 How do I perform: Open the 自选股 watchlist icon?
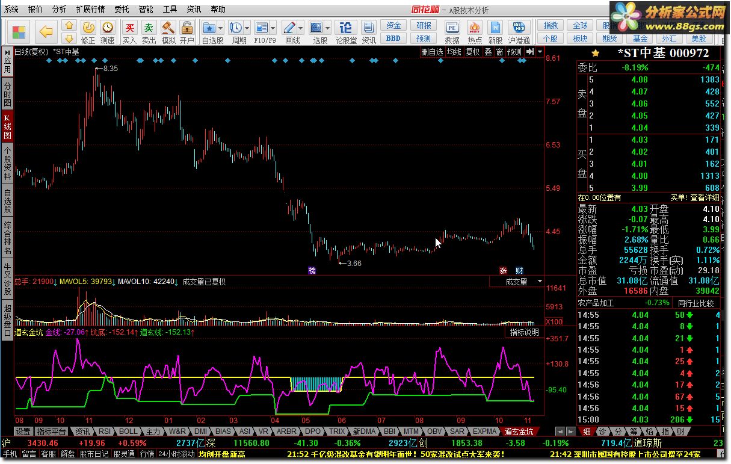pyautogui.click(x=209, y=28)
